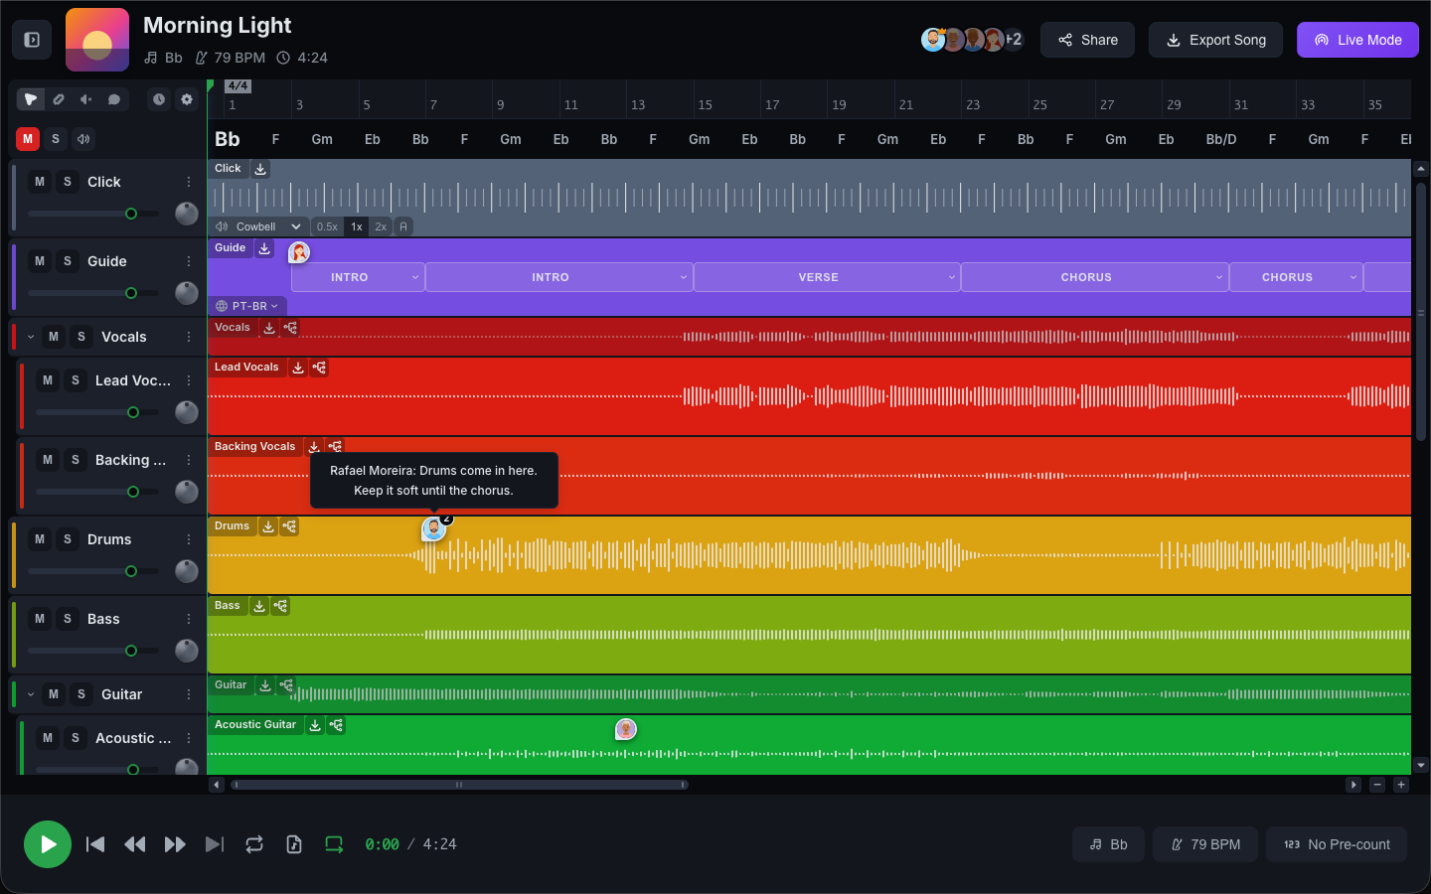Select the comment tool icon

(x=114, y=99)
